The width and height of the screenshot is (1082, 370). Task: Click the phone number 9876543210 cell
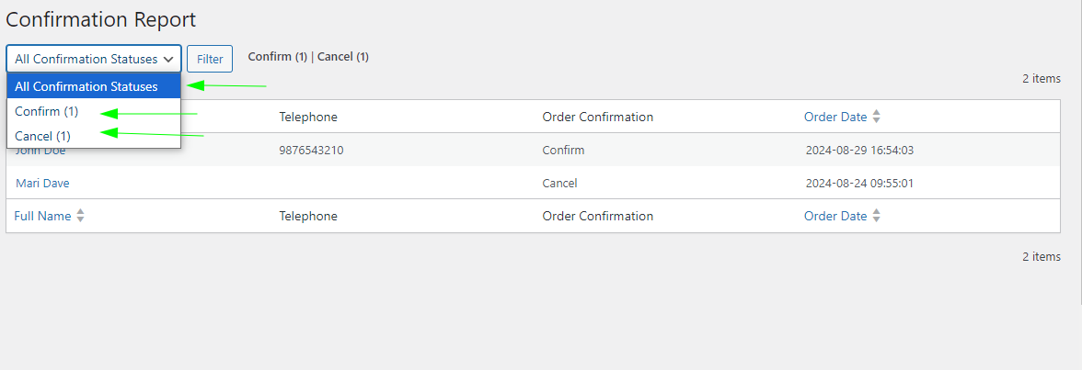pyautogui.click(x=311, y=150)
